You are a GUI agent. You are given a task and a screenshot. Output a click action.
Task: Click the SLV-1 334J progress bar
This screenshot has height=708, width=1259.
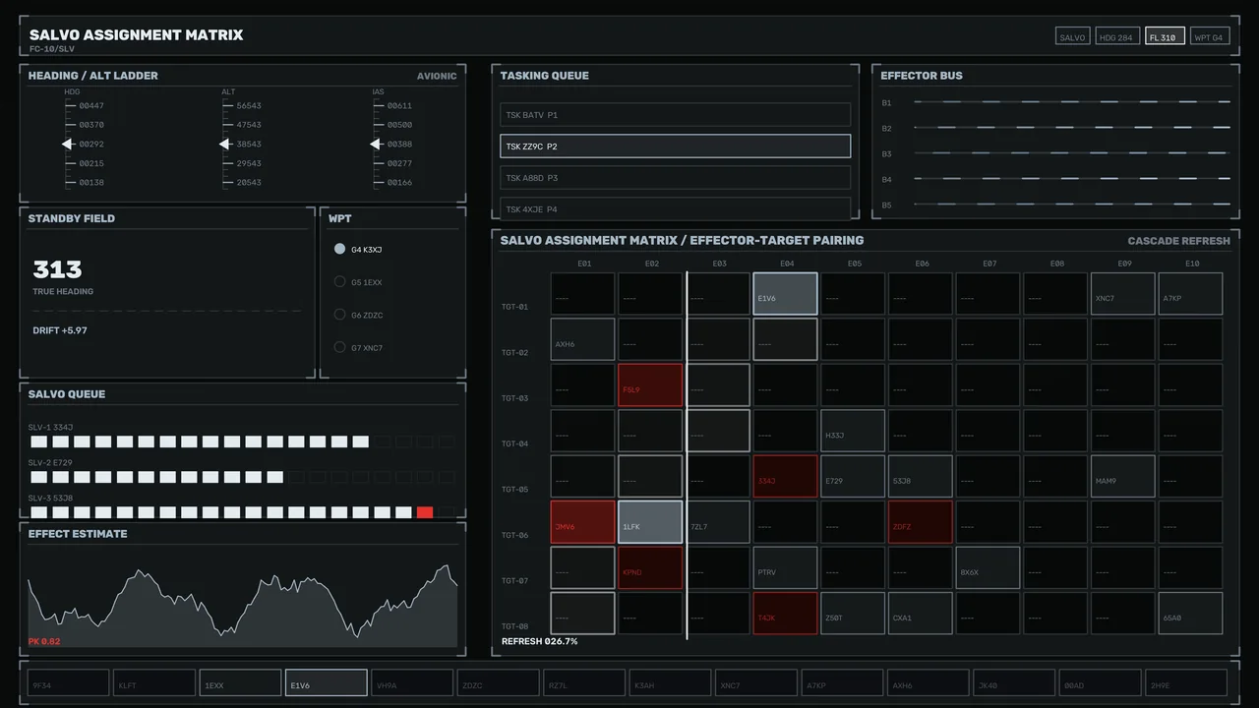[x=243, y=442]
